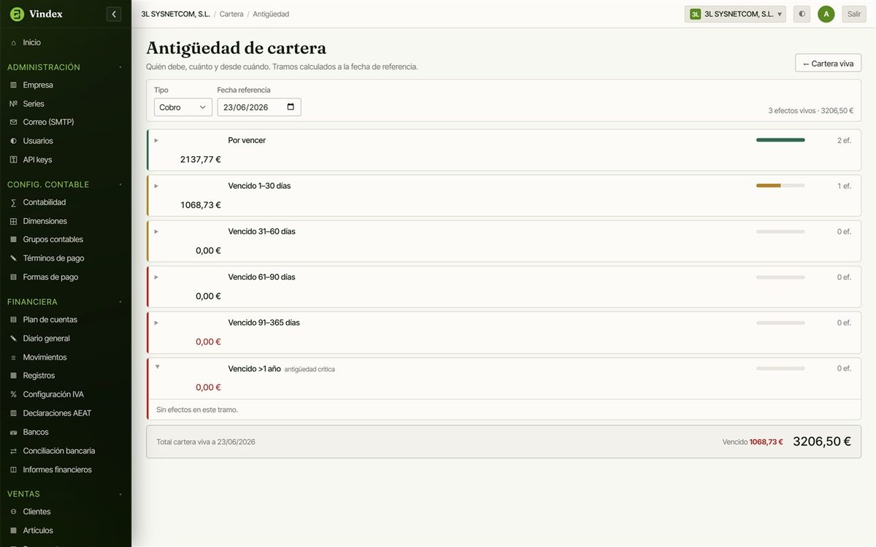876x547 pixels.
Task: Toggle dark mode theme button
Action: (802, 14)
